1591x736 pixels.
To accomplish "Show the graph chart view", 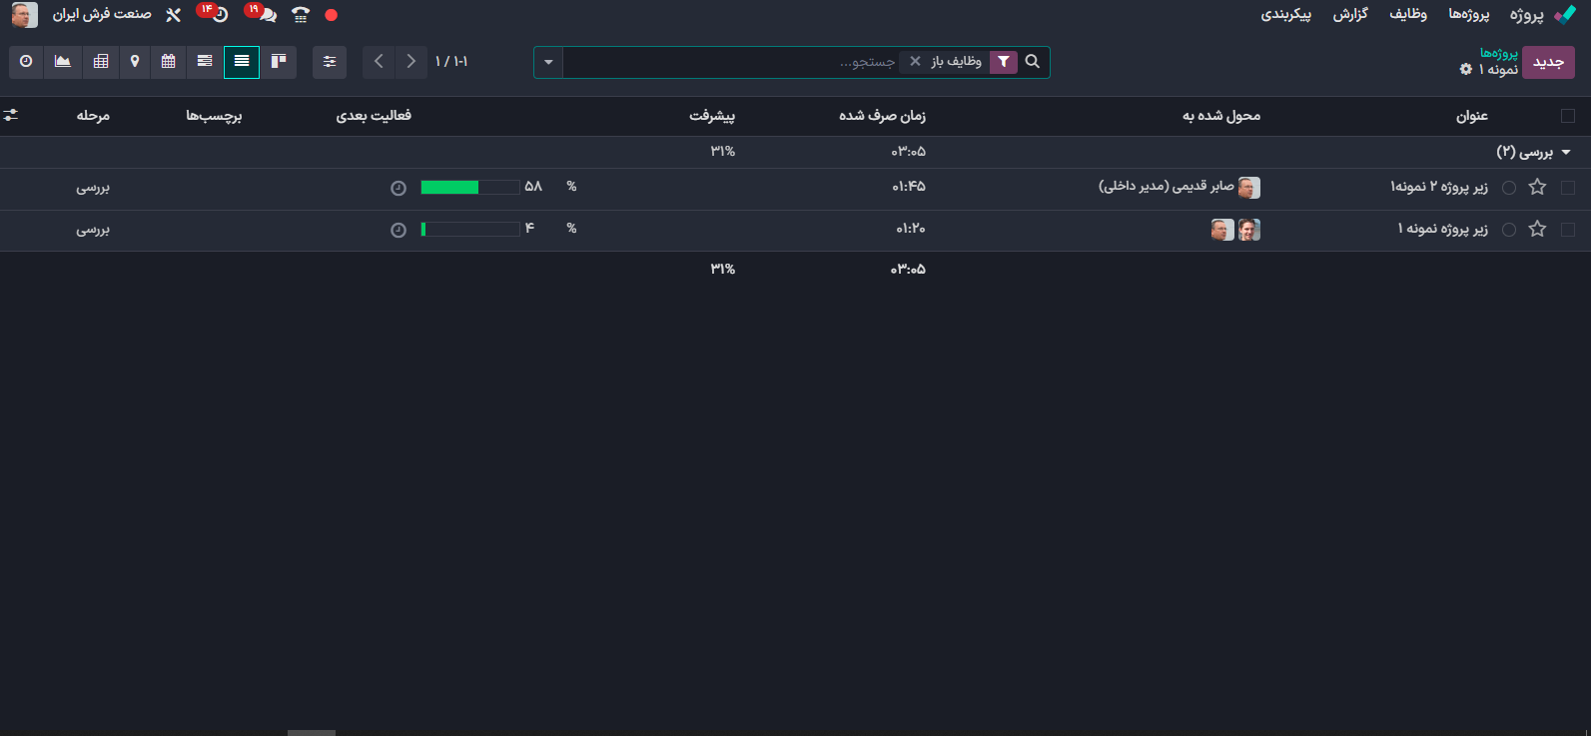I will click(x=63, y=62).
